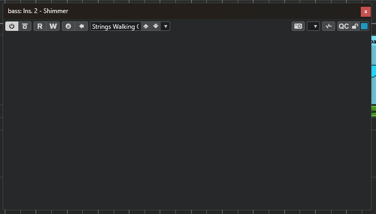Load the next preset with down arrow
Screen dimensions: 376x214
click(x=156, y=26)
